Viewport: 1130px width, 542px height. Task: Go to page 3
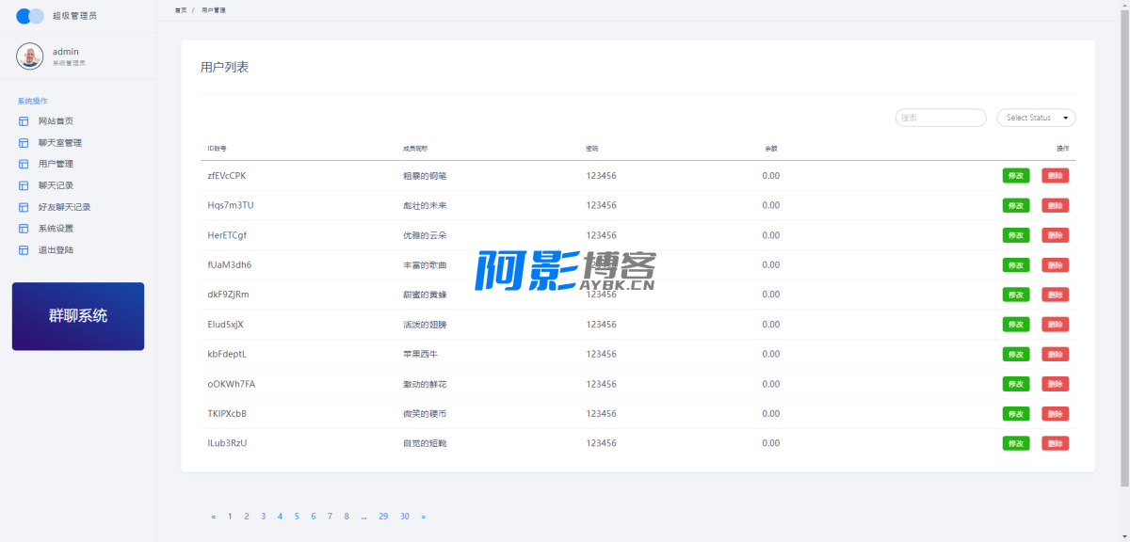pyautogui.click(x=264, y=517)
